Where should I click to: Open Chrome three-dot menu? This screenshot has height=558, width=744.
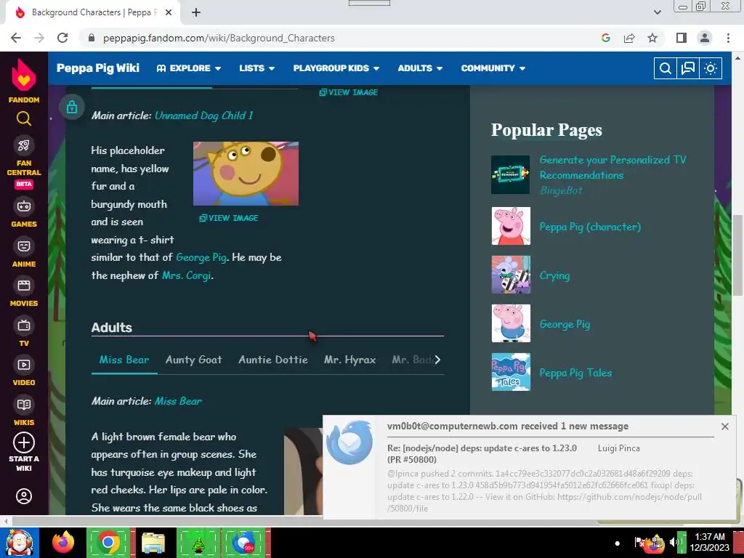728,38
